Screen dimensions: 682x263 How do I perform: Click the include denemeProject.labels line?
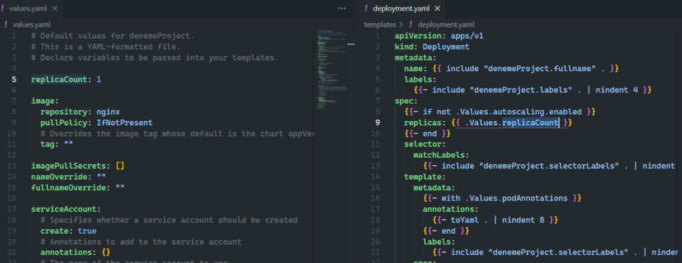click(532, 91)
